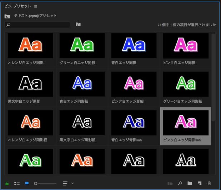Click the label text 黒文字白エッジ黒影細
Image resolution: width=221 pixels, height=190 pixels.
(x=77, y=140)
